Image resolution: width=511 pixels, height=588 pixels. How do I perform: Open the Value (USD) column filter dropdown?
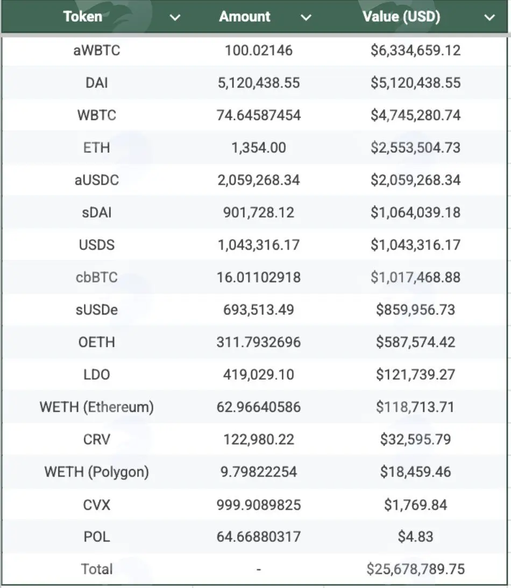(489, 17)
